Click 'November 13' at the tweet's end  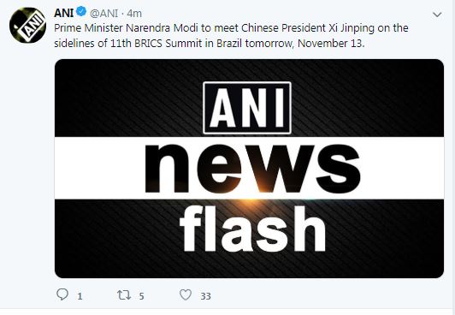[330, 44]
